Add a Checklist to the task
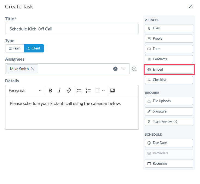The image size is (200, 184). point(169,80)
